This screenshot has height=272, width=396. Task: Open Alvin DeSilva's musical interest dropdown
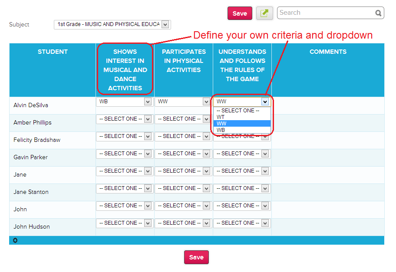(125, 102)
